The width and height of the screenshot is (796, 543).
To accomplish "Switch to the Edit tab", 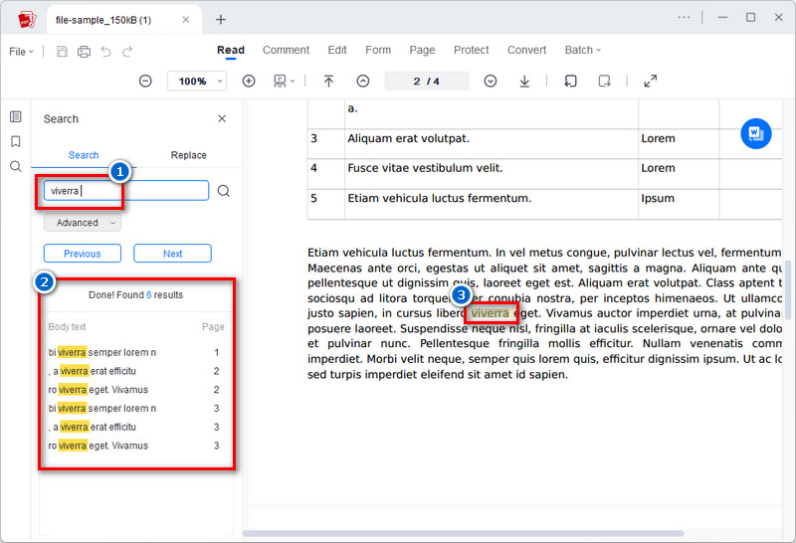I will 337,50.
